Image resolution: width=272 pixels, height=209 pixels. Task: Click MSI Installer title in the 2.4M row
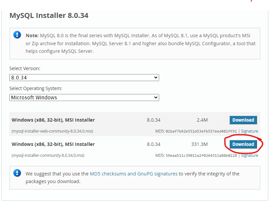[x=53, y=120]
